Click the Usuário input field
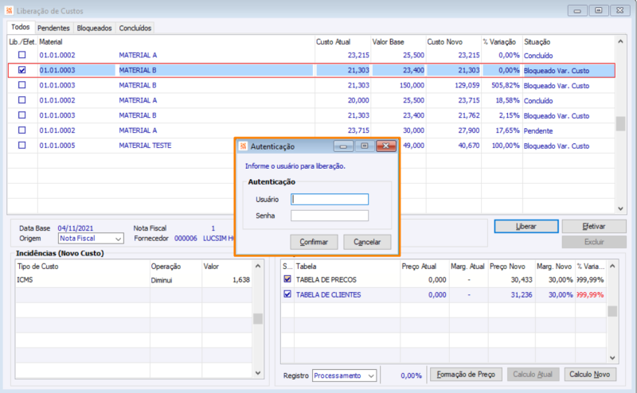637x393 pixels. tap(330, 200)
